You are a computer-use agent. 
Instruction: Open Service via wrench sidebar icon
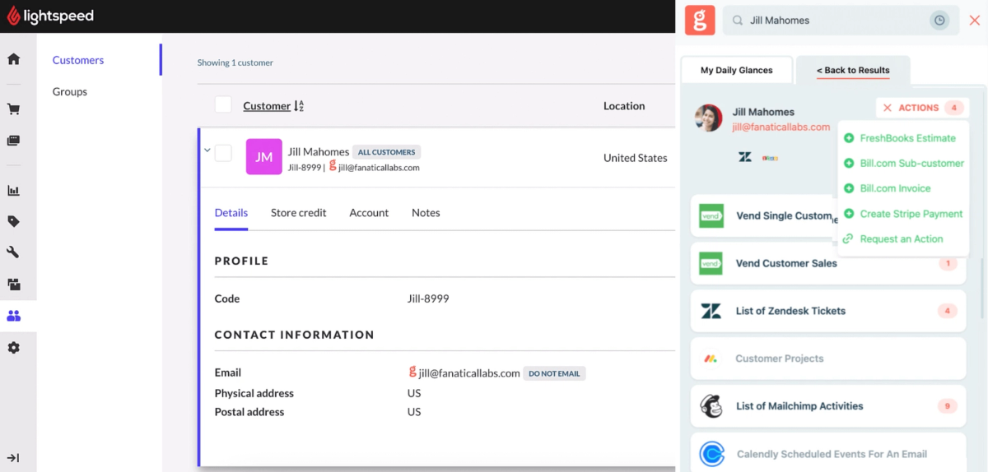[x=13, y=252]
